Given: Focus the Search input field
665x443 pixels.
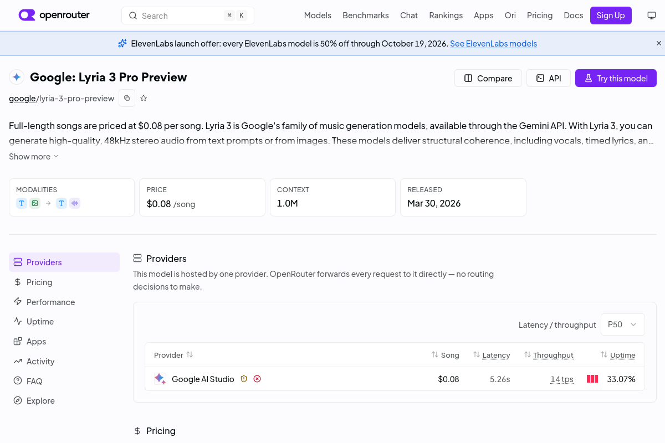Looking at the screenshot, I should point(188,16).
